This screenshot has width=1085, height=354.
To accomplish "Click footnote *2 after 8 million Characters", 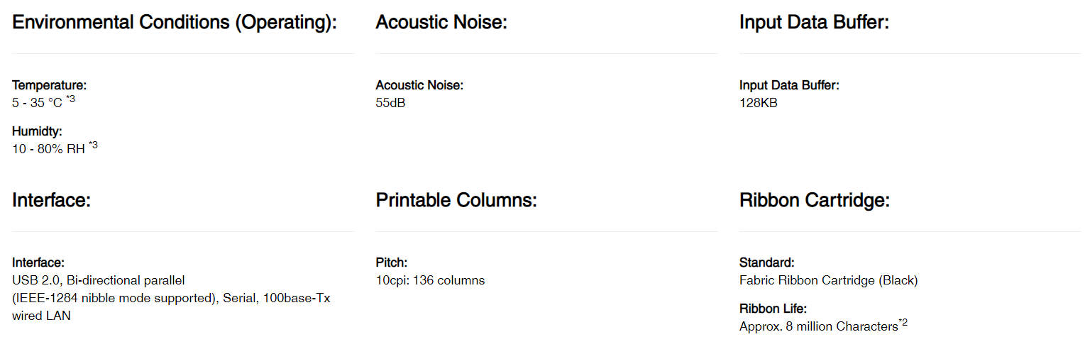I will (903, 323).
